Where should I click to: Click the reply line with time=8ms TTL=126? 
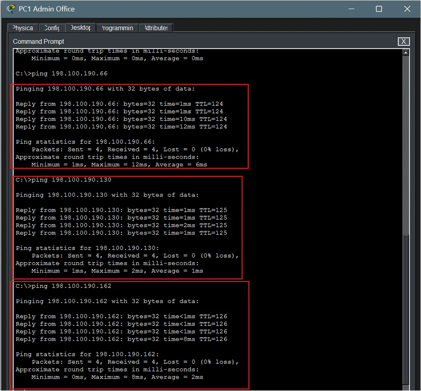121,339
